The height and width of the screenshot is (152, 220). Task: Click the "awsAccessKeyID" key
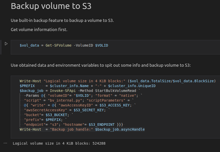(76, 105)
